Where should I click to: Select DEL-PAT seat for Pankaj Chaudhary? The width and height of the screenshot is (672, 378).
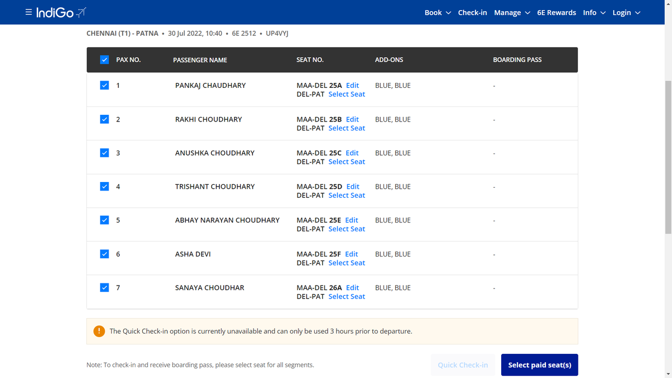coord(347,94)
